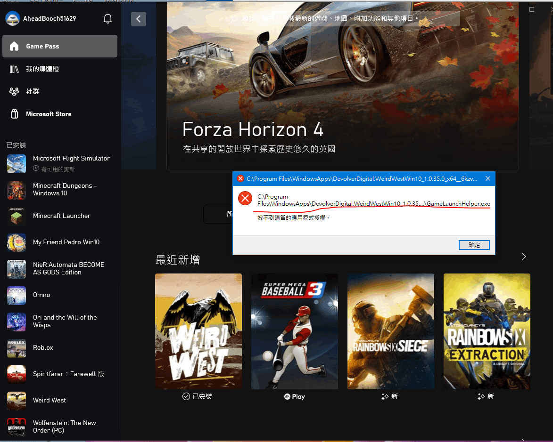Select 'My Friend Pedro Win10' title text

[66, 242]
